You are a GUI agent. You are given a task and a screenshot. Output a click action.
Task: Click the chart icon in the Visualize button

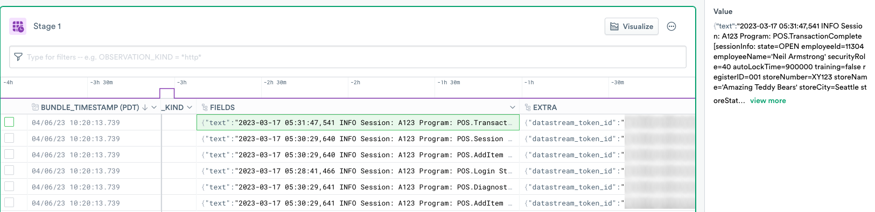(614, 26)
